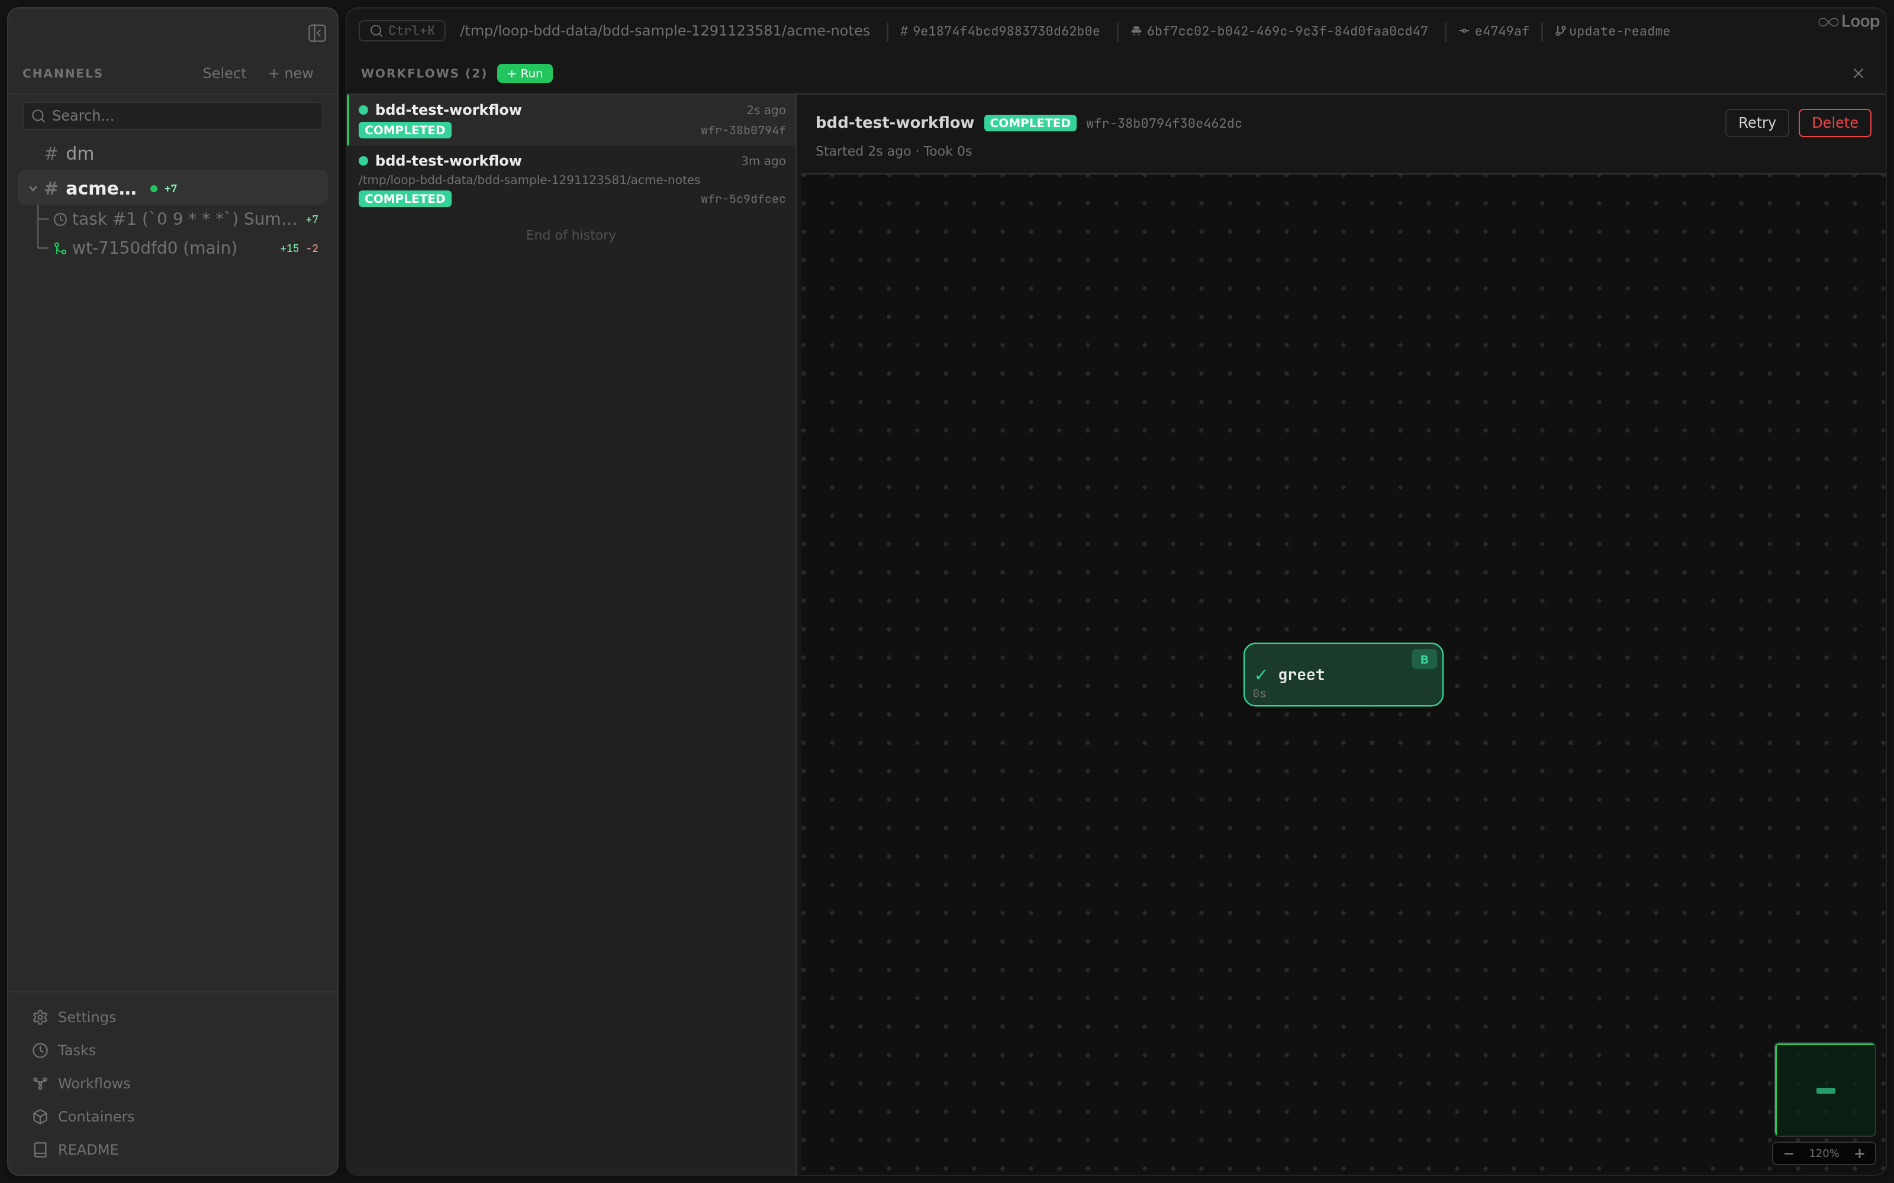Click the +7 badge beside acme channel
1894x1183 pixels.
click(x=170, y=189)
